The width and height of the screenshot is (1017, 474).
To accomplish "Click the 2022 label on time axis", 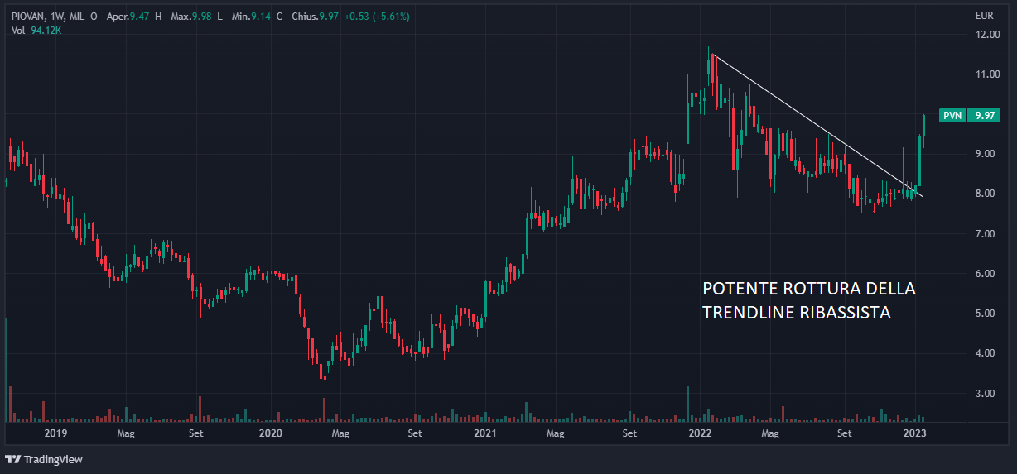I will click(x=700, y=433).
